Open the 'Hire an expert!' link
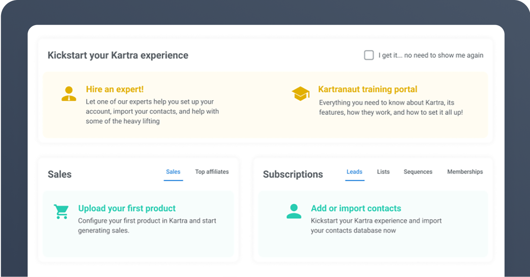530x277 pixels. (115, 89)
